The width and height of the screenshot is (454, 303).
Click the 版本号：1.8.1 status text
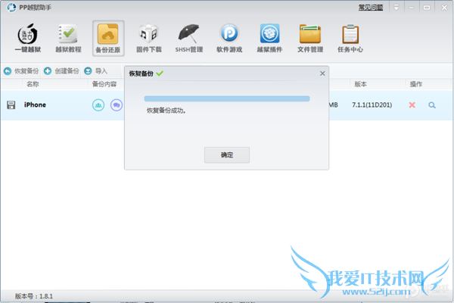point(34,296)
